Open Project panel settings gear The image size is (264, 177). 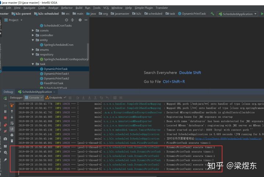80,20
